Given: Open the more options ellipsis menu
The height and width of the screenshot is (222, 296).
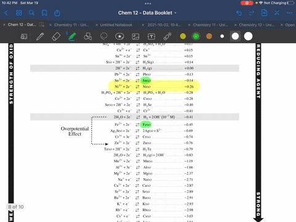Looking at the screenshot, I should 289,13.
